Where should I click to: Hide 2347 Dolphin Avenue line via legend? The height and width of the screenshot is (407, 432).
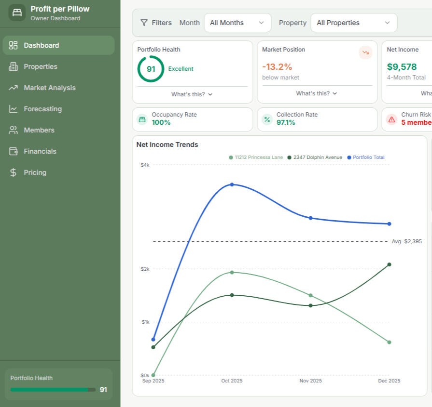tap(315, 158)
